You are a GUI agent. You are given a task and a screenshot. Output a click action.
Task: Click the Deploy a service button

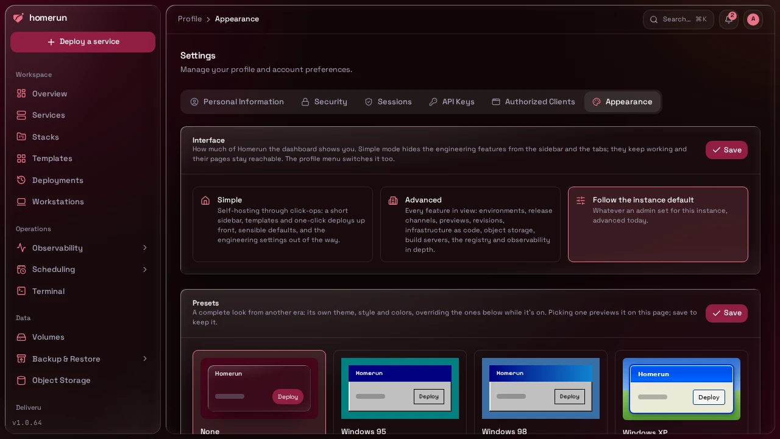pos(83,42)
